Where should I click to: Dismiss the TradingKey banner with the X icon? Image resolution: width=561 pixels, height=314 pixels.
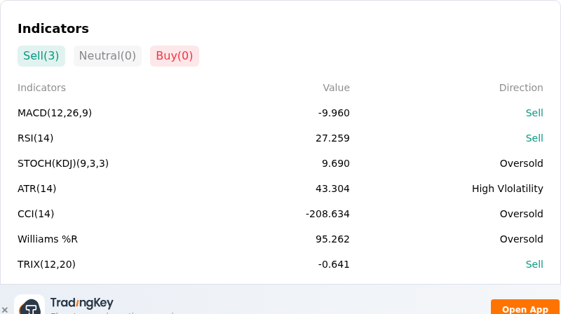[5, 310]
